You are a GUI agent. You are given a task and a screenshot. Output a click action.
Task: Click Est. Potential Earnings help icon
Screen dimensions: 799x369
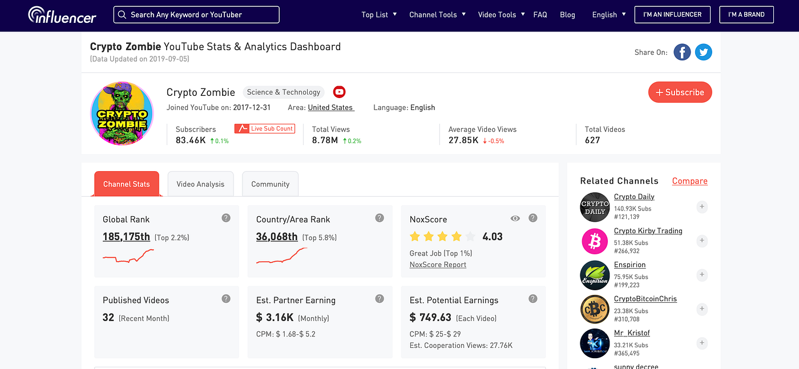click(533, 299)
